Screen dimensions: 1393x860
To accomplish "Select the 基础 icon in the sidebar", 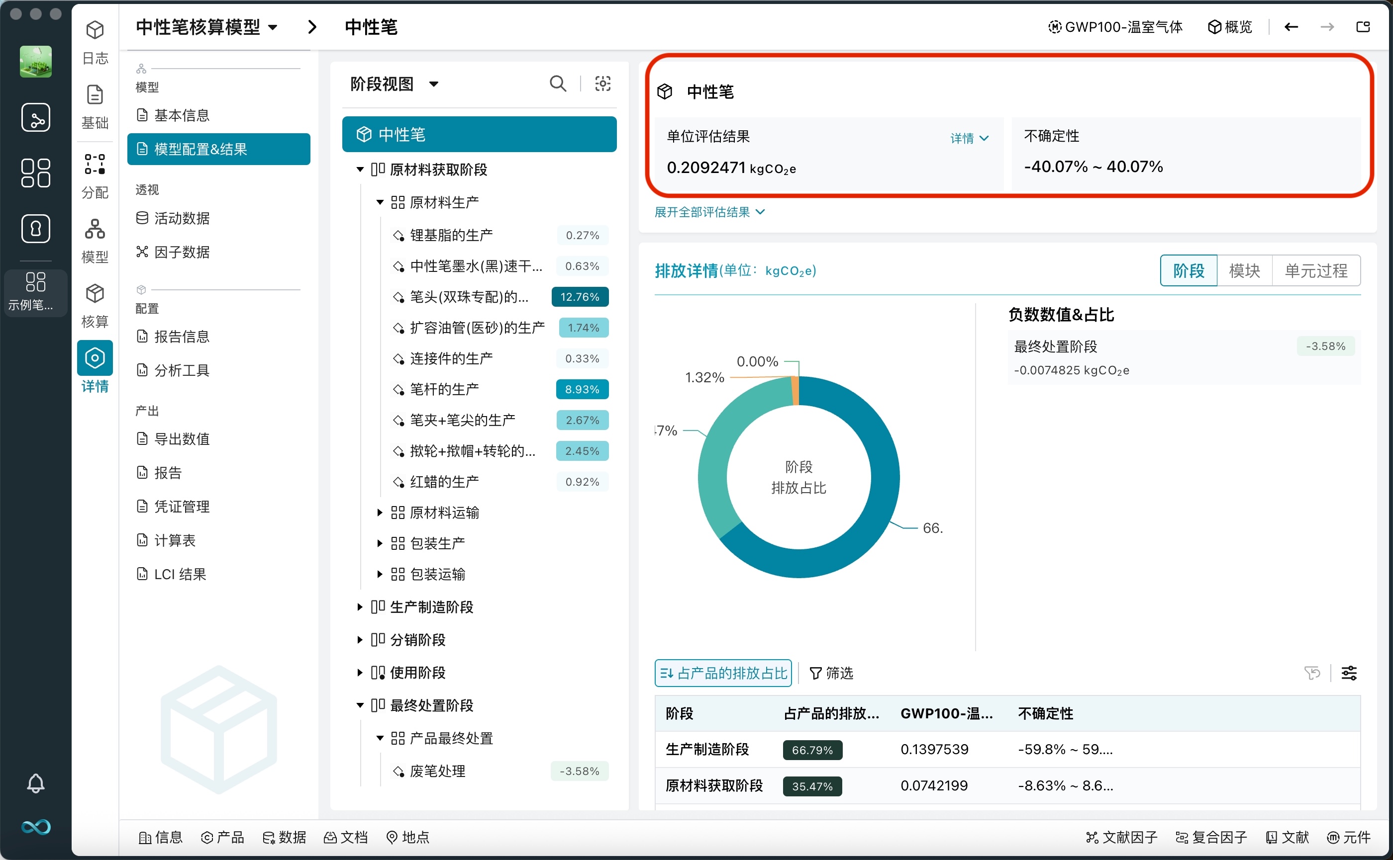I will pyautogui.click(x=95, y=104).
